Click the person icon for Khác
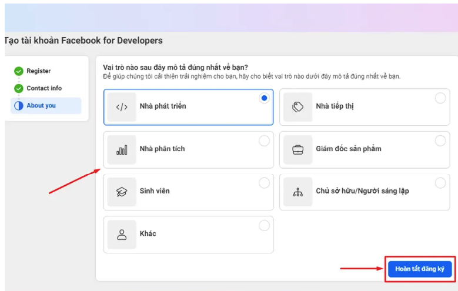Image resolution: width=458 pixels, height=291 pixels. point(122,235)
